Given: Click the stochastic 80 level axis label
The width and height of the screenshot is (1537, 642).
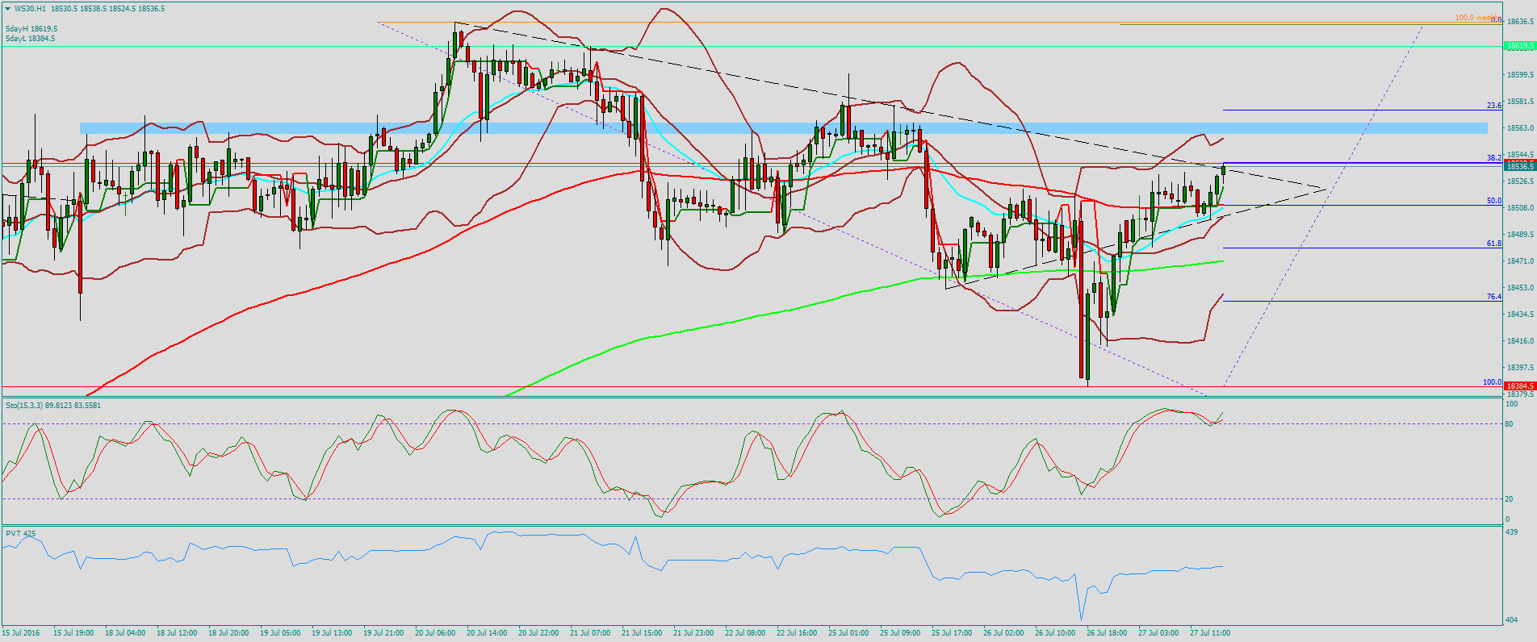Looking at the screenshot, I should tap(1510, 423).
